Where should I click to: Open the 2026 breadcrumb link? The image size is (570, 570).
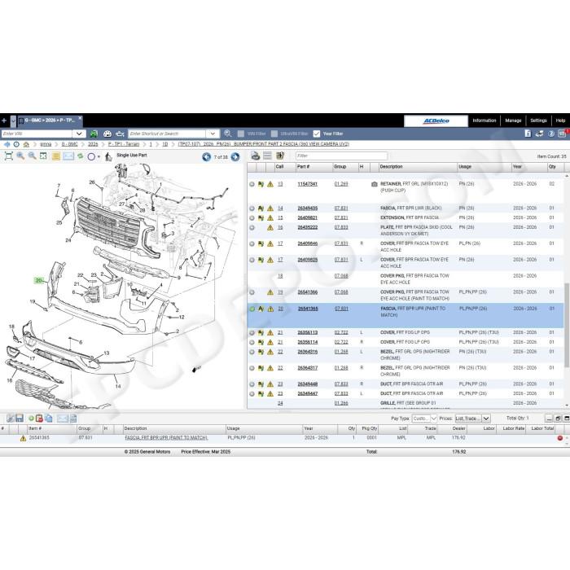93,144
